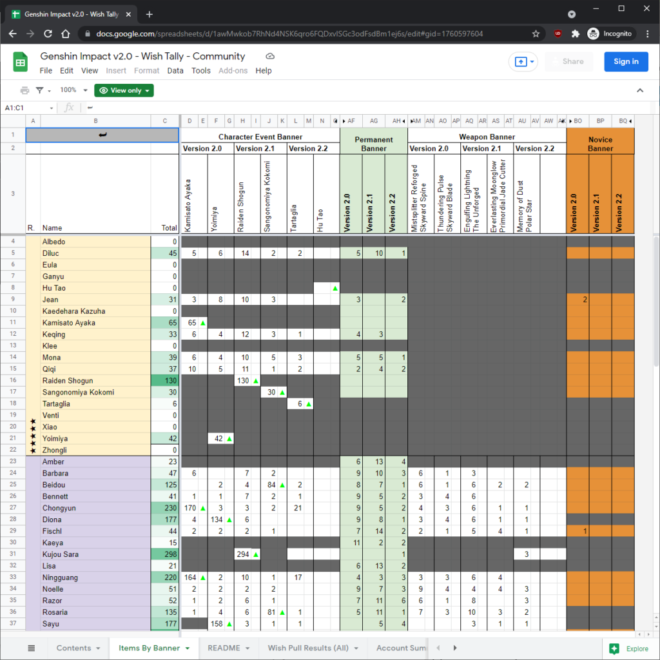Toggle the View only mode button
Image resolution: width=660 pixels, height=660 pixels.
(x=123, y=91)
